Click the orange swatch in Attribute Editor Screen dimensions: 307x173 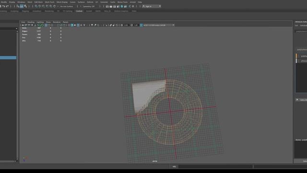pyautogui.click(x=296, y=56)
